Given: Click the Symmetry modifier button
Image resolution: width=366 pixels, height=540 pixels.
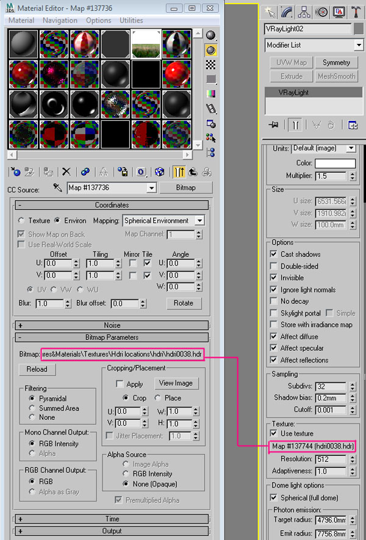Looking at the screenshot, I should pyautogui.click(x=336, y=63).
